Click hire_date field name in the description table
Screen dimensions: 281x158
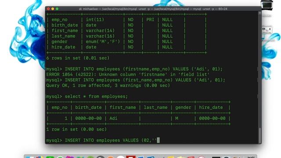pos(63,47)
